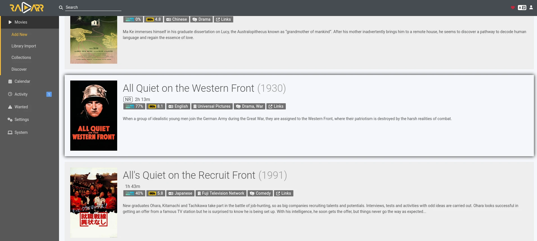Expand Links on the Chinese drama movie
The image size is (537, 241).
click(x=223, y=19)
